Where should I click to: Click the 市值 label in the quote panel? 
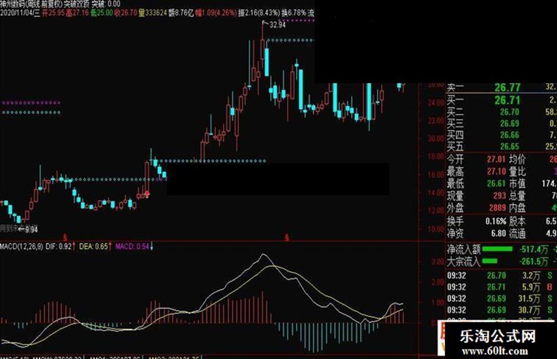[x=518, y=183]
